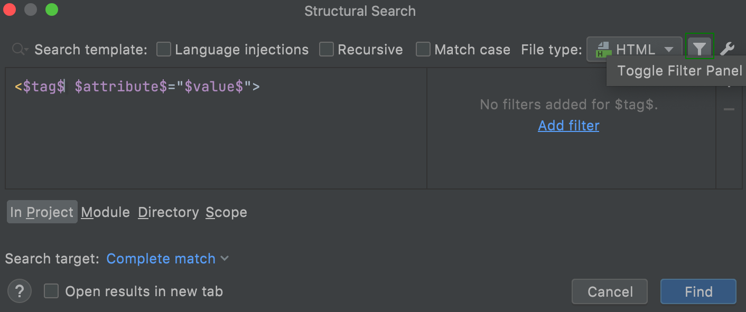Click the remove filter minus icon
This screenshot has width=746, height=312.
point(729,109)
